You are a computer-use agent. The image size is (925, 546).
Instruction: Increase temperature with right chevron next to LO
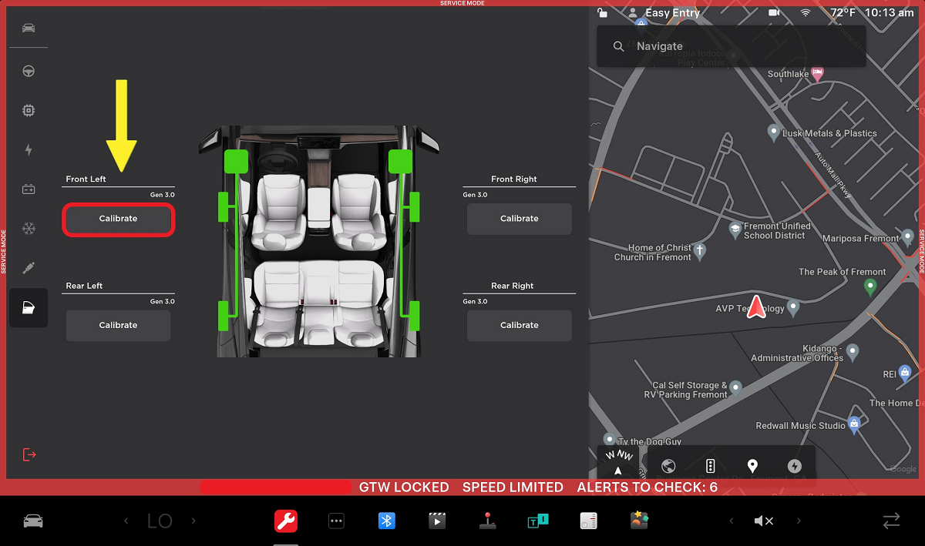193,521
